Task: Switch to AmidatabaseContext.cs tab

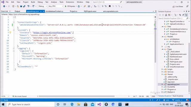Action: (x=54, y=11)
